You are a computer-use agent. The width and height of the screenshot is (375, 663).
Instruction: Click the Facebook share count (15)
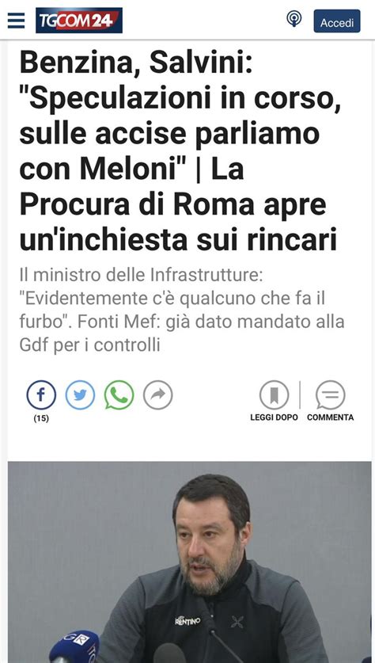(41, 418)
